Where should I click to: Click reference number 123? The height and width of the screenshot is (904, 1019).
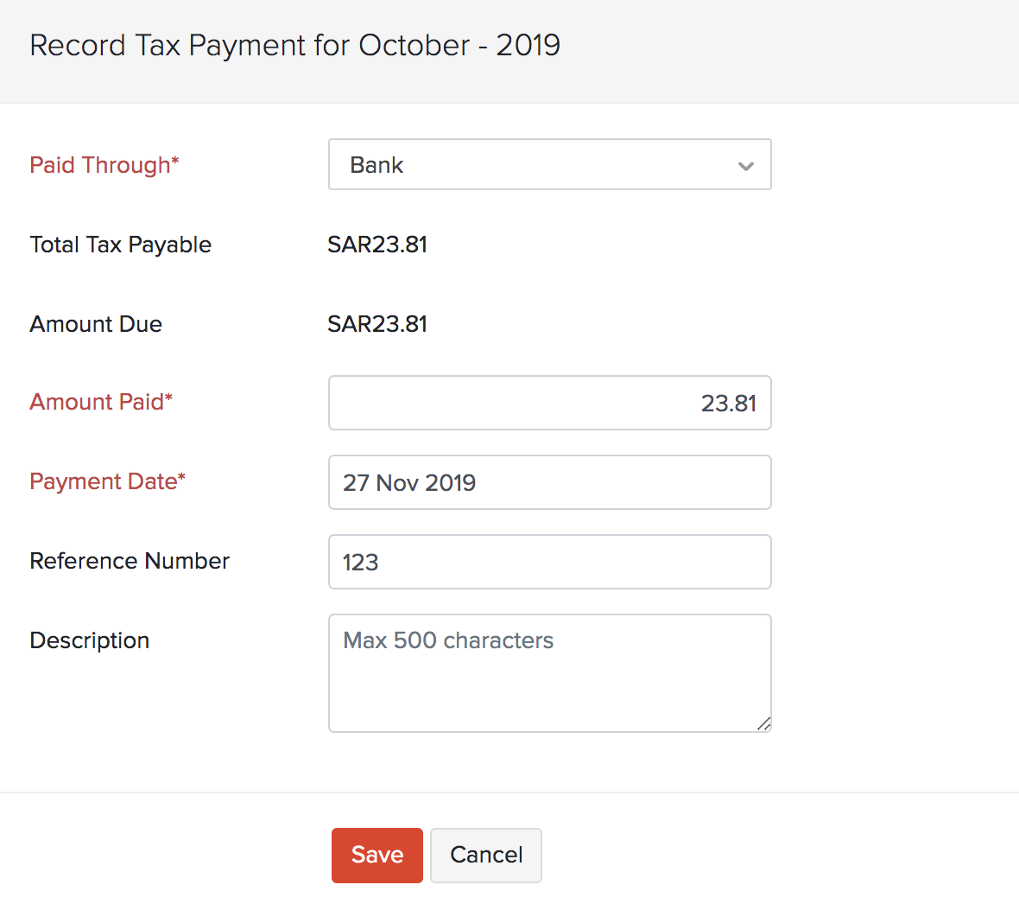pyautogui.click(x=360, y=562)
